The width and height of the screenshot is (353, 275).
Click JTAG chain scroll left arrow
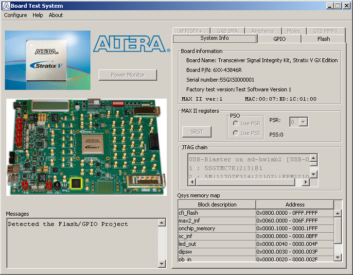[192, 182]
